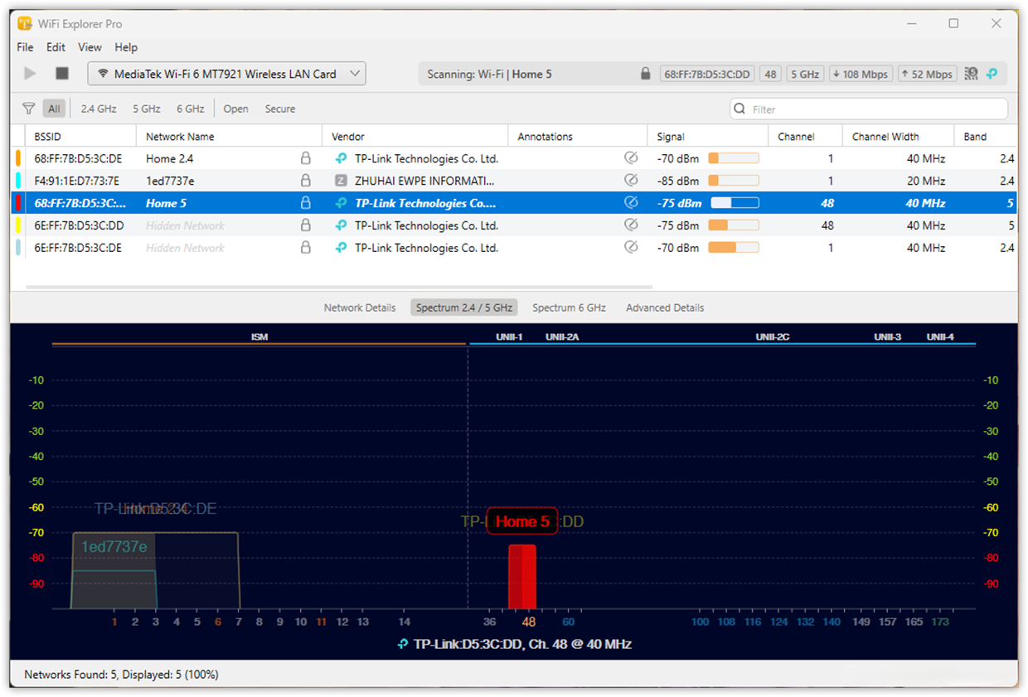This screenshot has width=1028, height=697.
Task: Open the View menu
Action: point(90,47)
